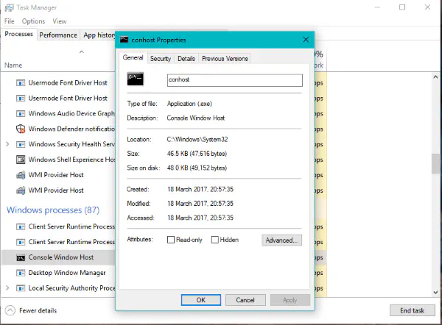Click OK in conhost Properties
This screenshot has height=325, width=442.
pos(201,300)
